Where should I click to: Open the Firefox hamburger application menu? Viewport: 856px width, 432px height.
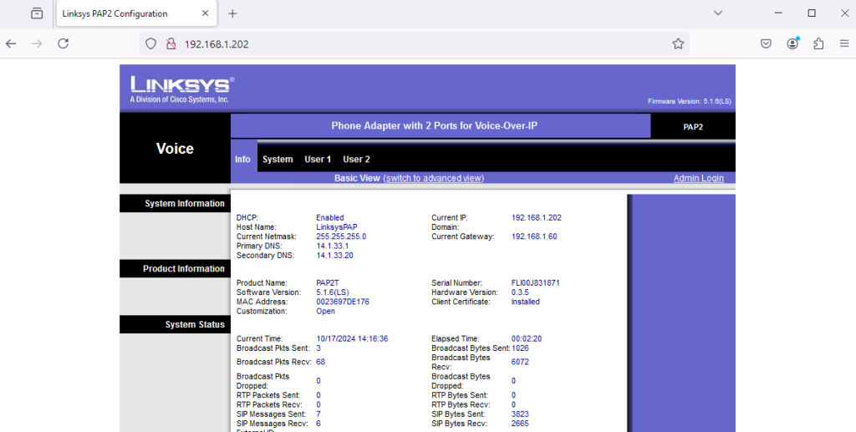[843, 43]
